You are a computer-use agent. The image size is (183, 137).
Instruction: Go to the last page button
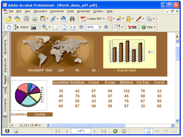(104, 131)
